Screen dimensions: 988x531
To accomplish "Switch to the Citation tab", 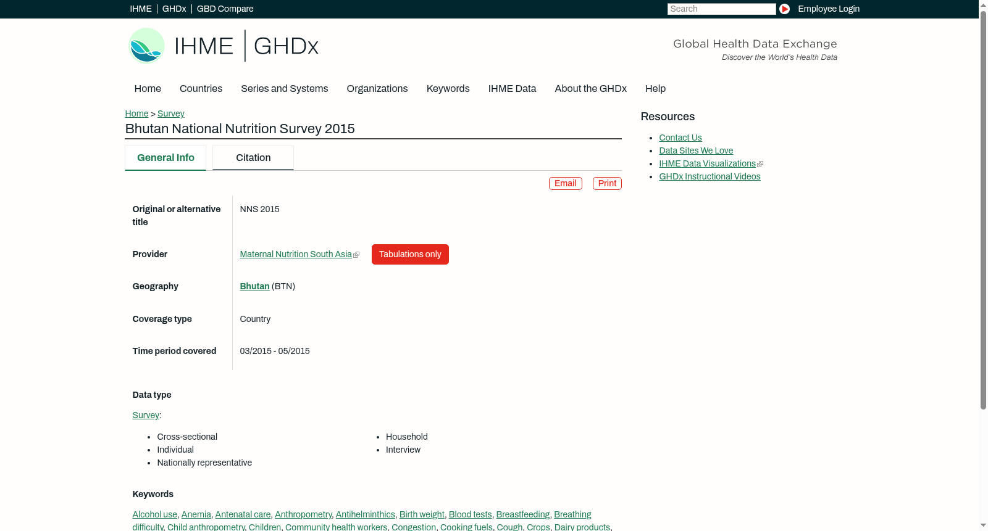I will (x=253, y=158).
